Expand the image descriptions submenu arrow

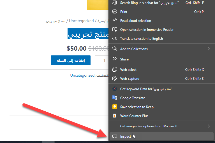(209, 126)
